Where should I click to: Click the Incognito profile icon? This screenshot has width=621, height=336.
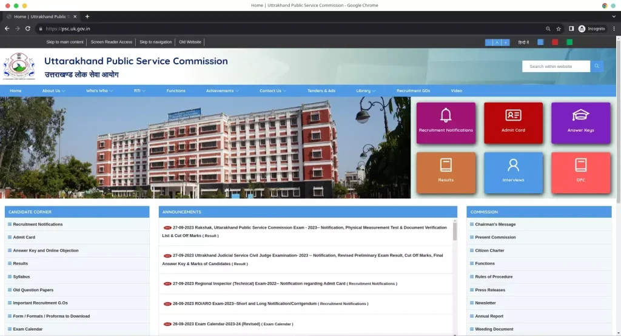[x=582, y=29]
